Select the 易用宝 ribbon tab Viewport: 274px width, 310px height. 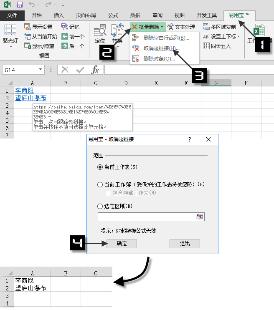click(239, 15)
